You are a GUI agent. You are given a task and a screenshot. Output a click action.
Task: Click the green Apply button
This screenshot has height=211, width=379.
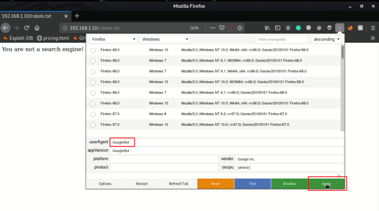(326, 184)
